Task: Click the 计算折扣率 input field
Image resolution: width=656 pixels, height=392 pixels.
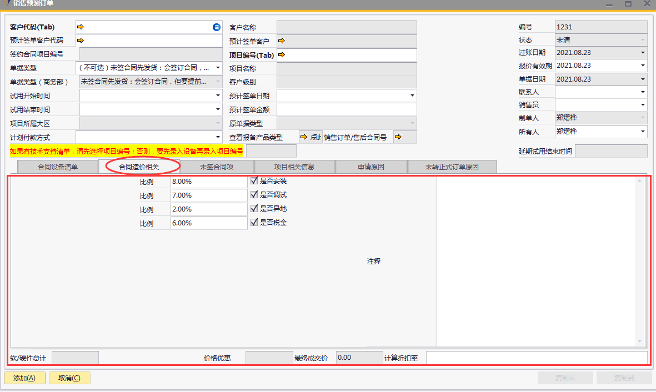Action: pyautogui.click(x=536, y=358)
